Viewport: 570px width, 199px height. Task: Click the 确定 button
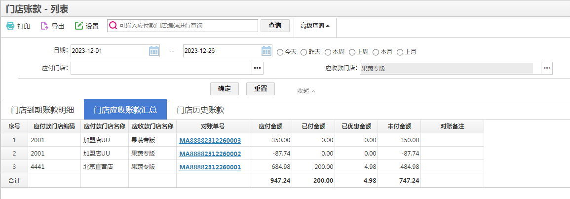[x=224, y=89]
